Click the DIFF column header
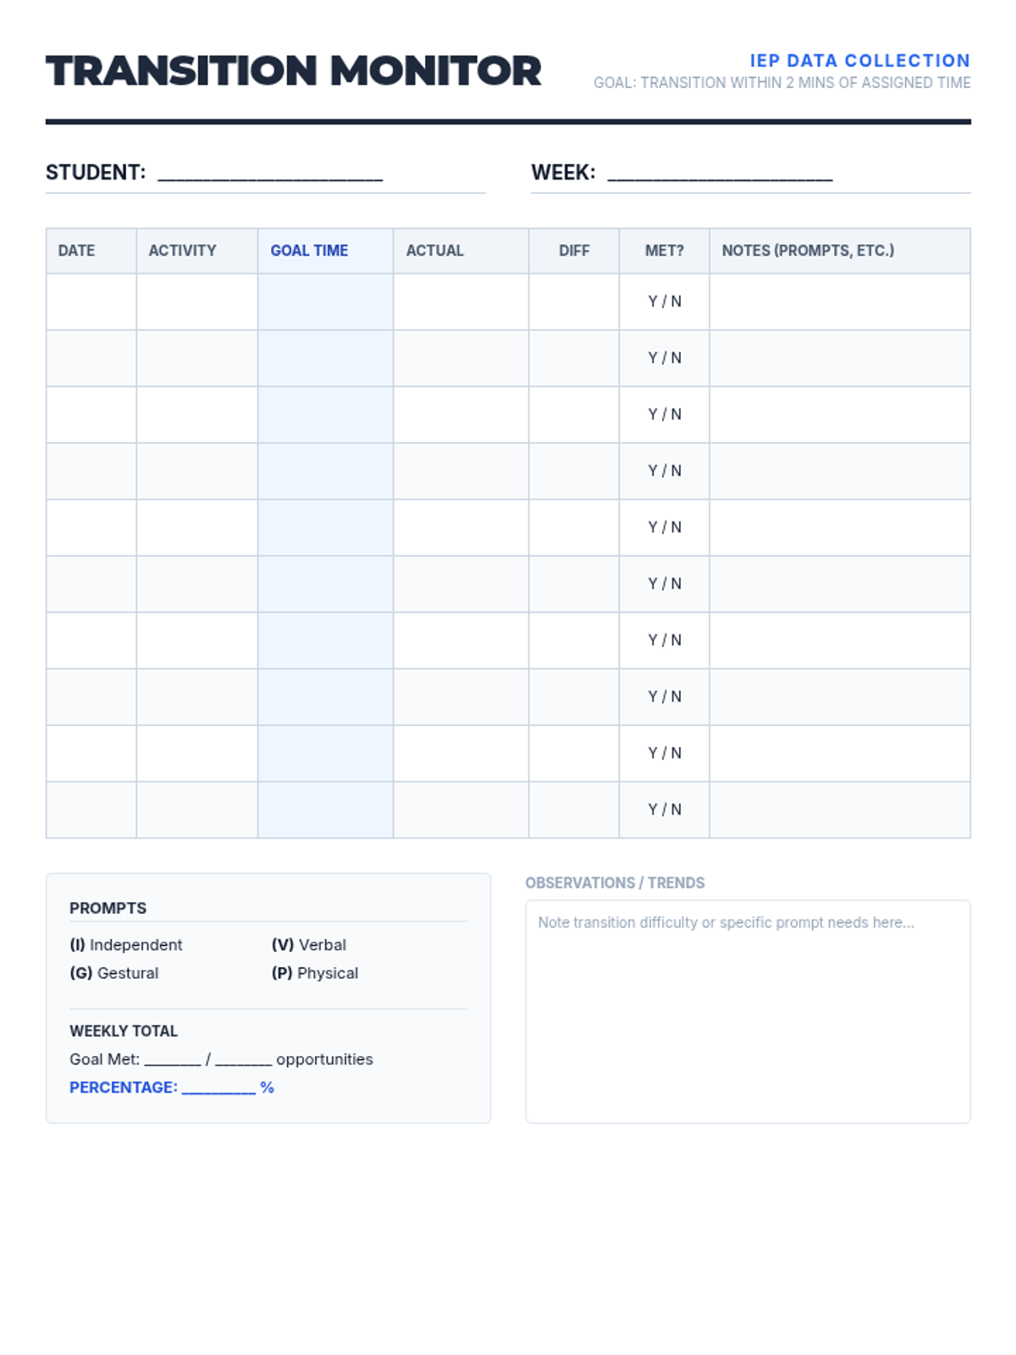Viewport: 1016px width, 1355px height. click(574, 251)
